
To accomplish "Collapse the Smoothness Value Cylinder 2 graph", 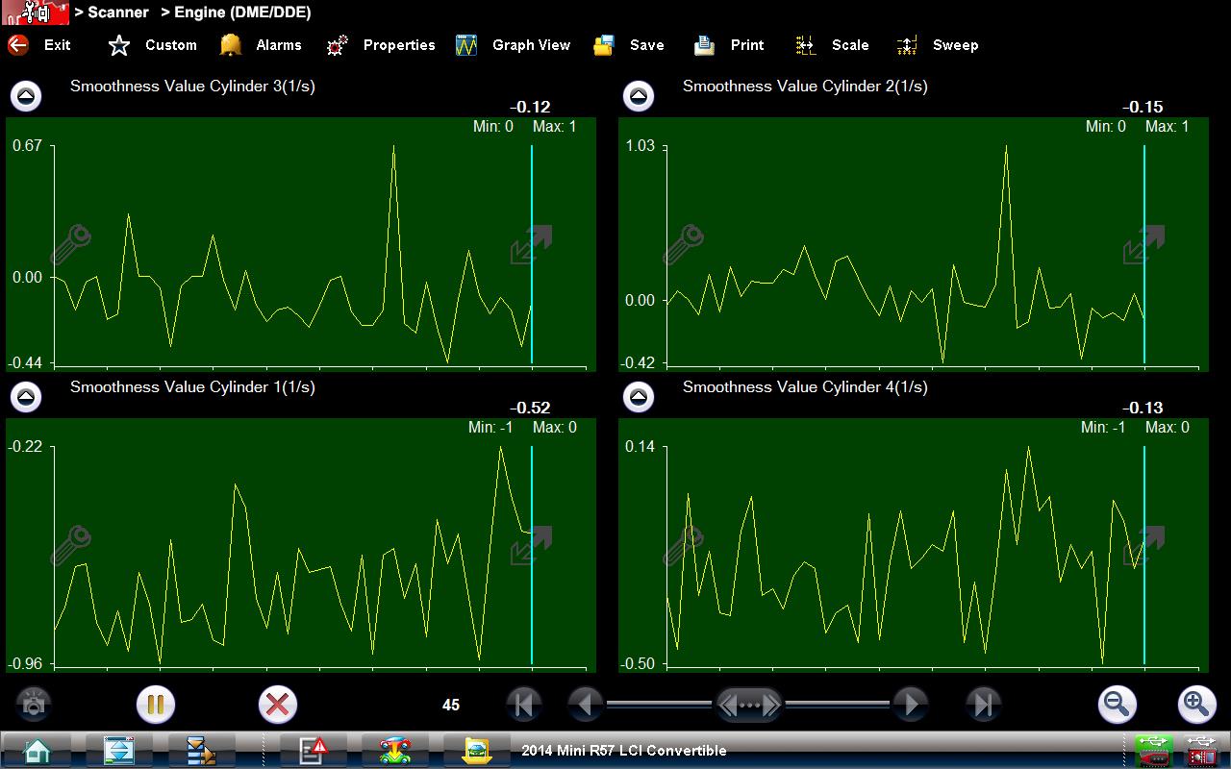I will [x=639, y=96].
